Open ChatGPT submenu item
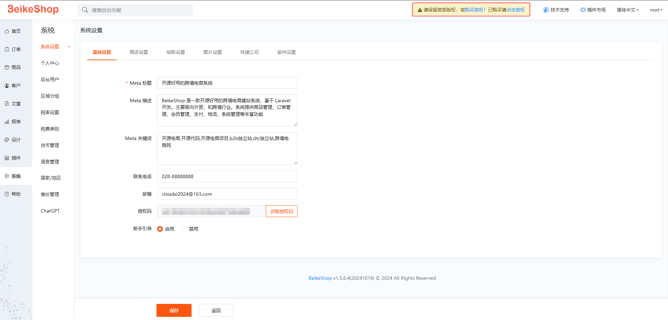The width and height of the screenshot is (668, 320). 50,211
